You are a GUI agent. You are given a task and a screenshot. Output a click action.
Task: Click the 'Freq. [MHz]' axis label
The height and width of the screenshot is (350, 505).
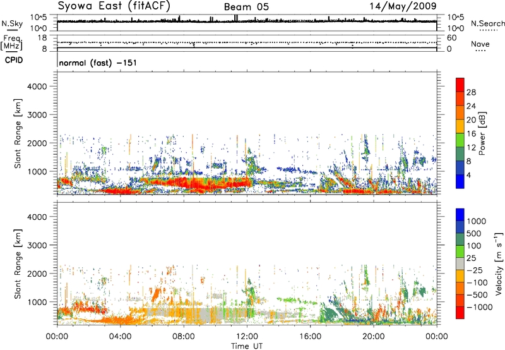click(x=12, y=43)
